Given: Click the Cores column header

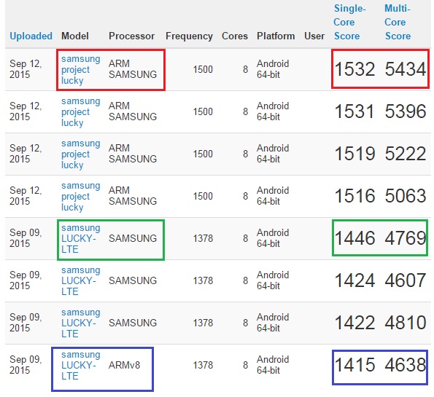Looking at the screenshot, I should click(235, 36).
